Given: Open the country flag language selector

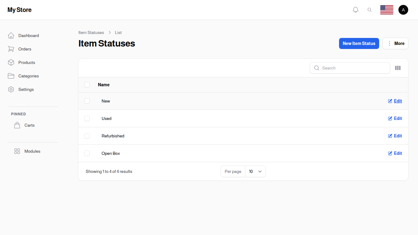Looking at the screenshot, I should pos(386,9).
